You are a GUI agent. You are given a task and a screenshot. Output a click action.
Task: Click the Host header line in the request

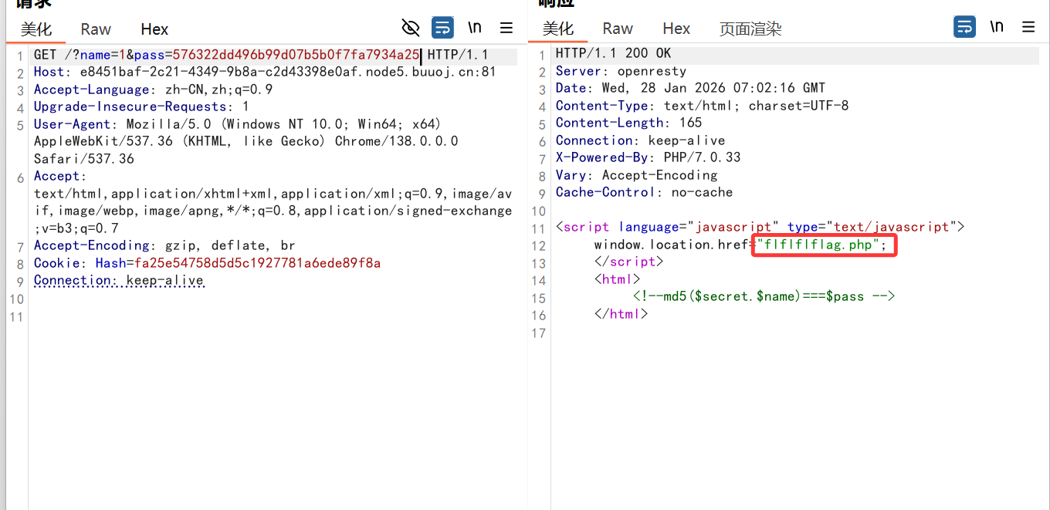tap(264, 72)
